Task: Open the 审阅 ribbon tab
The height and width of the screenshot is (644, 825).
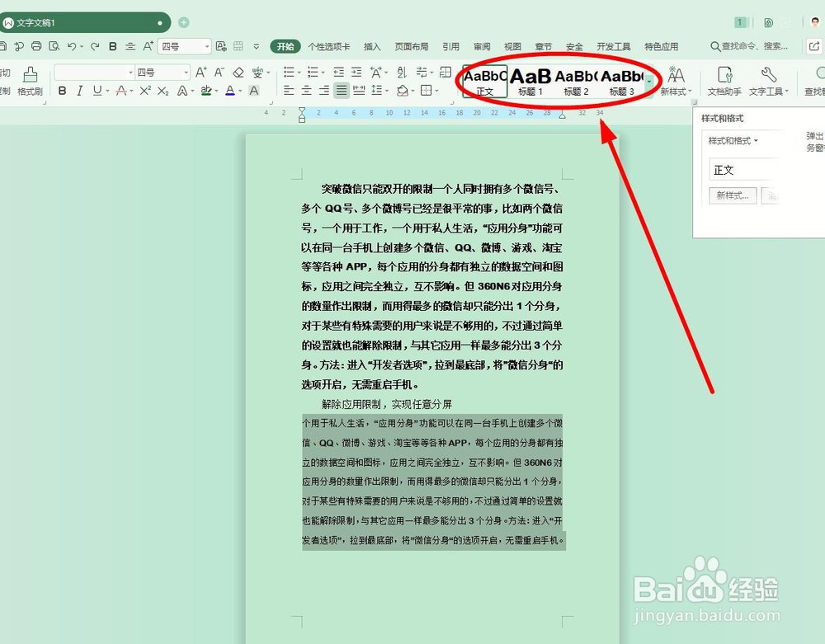Action: 481,47
